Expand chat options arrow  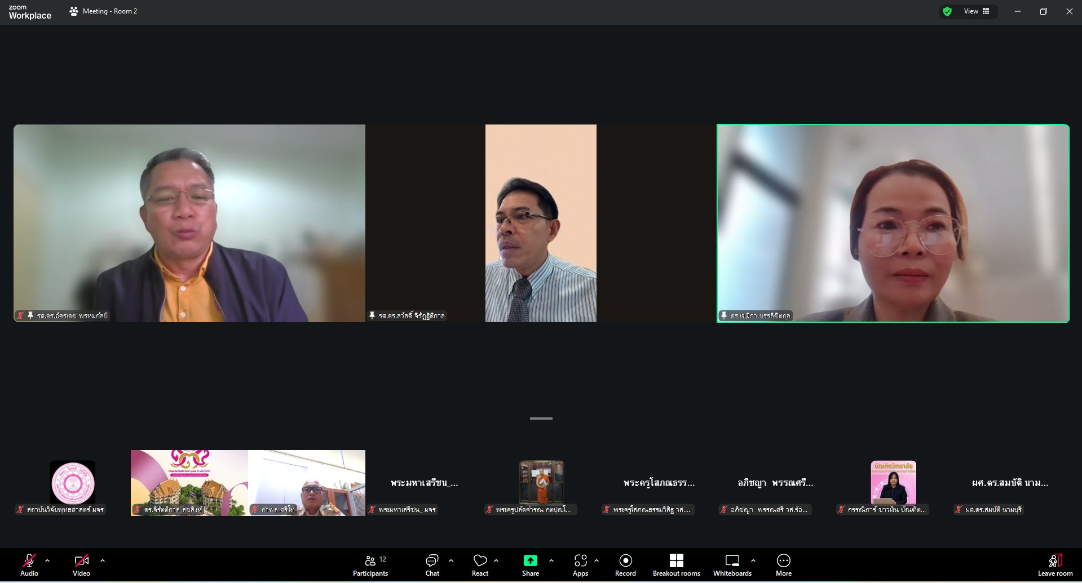pyautogui.click(x=451, y=560)
